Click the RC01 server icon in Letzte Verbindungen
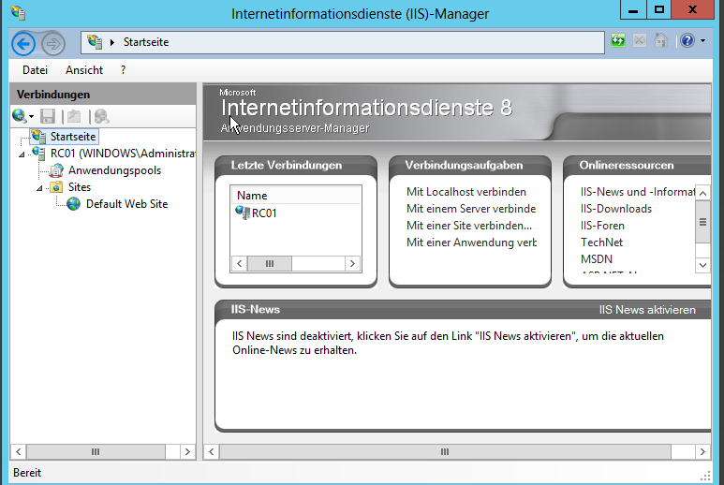 point(242,213)
